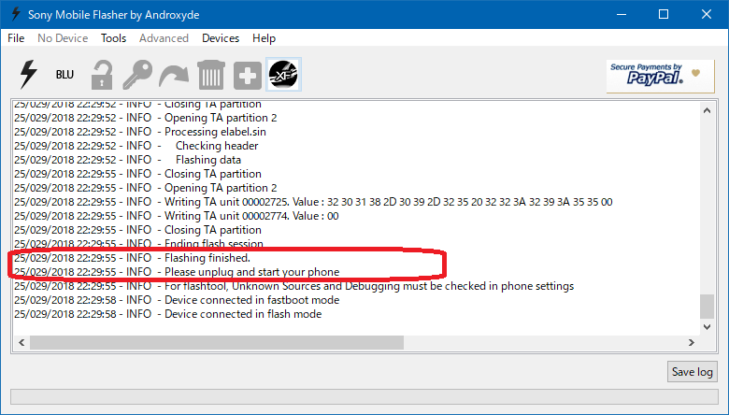Screen dimensions: 729x415
Task: Click the lightning bolt Flash device icon
Action: (28, 75)
